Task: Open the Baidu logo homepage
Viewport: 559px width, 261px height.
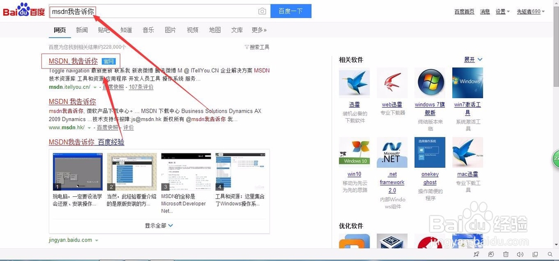Action: [x=24, y=10]
